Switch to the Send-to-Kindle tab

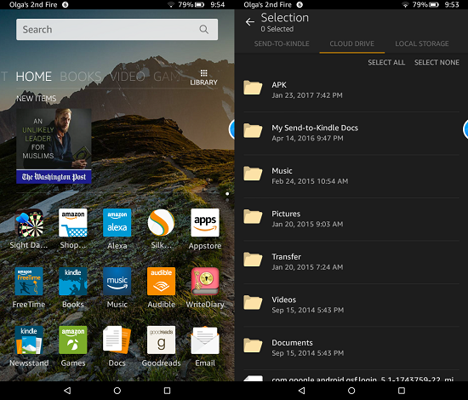coord(282,43)
